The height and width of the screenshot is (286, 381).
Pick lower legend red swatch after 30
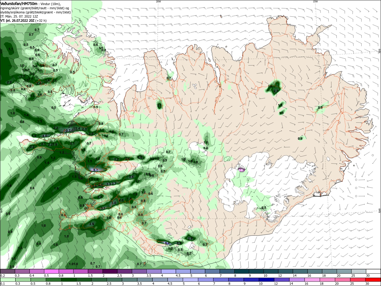[x=373, y=280]
